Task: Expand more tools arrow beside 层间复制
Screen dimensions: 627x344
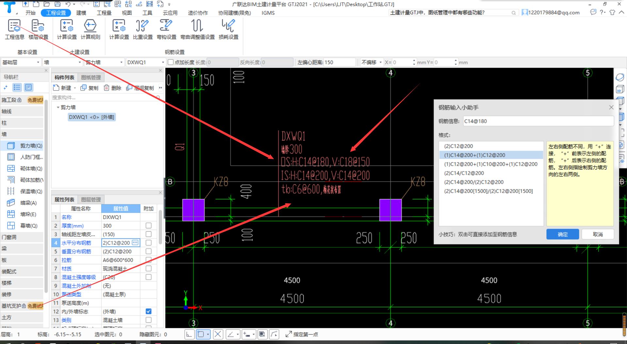Action: click(x=160, y=88)
